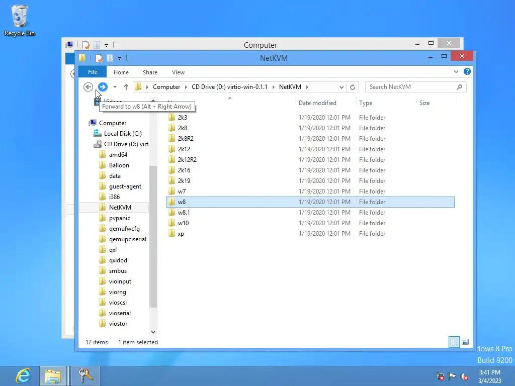
Task: Open the address bar history dropdown
Action: [x=341, y=87]
